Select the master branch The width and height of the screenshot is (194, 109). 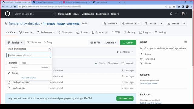(29, 68)
